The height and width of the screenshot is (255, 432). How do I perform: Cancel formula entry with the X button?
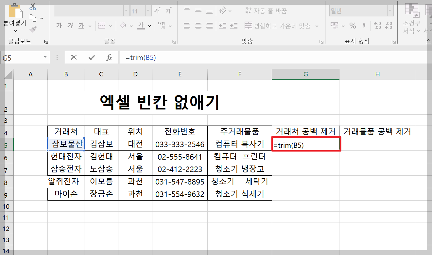coord(74,57)
